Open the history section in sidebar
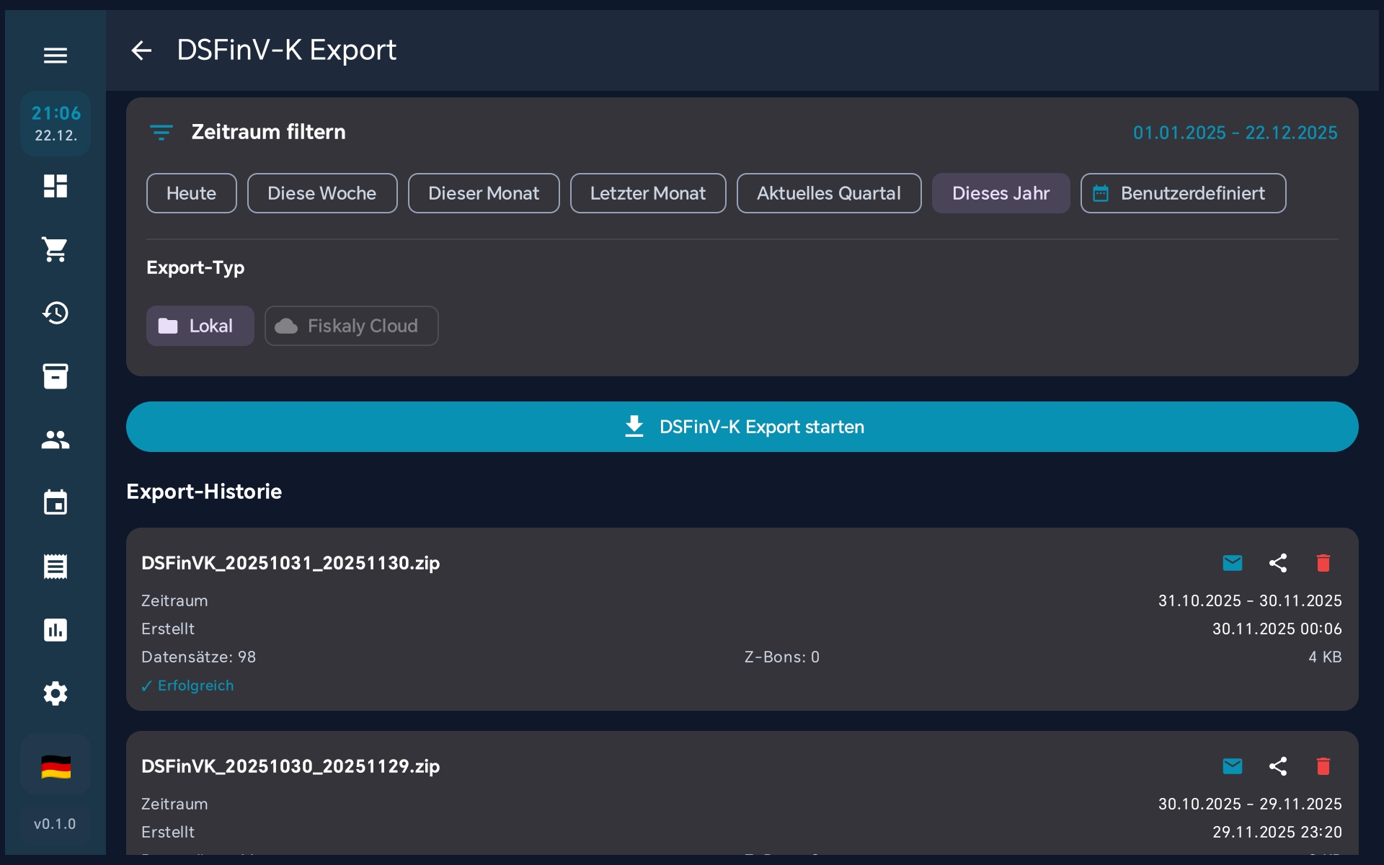This screenshot has width=1384, height=865. point(56,313)
